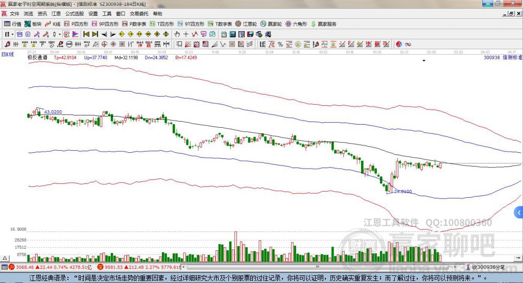Click the yellow left-arrow diamond icon
Screen dimensions: 523x283
click(122, 34)
